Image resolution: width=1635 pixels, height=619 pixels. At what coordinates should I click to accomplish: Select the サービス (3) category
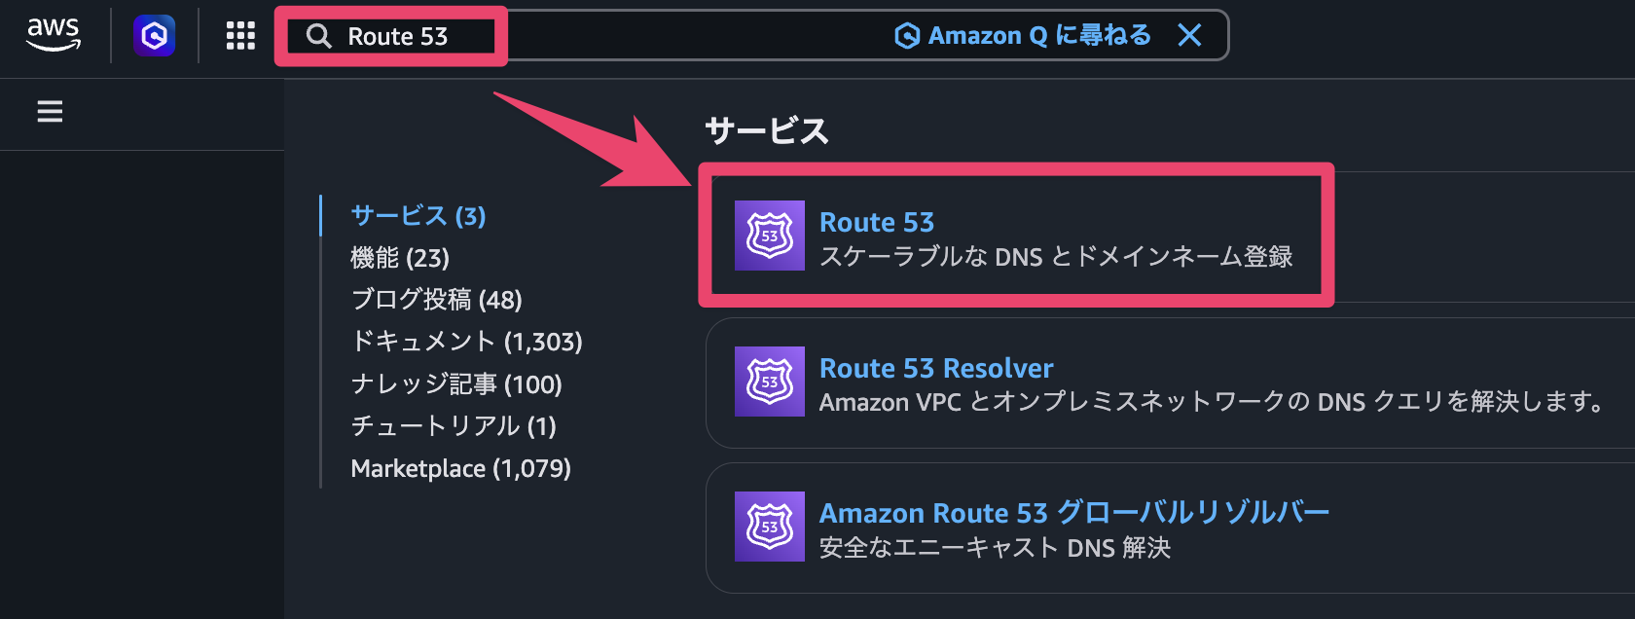(419, 216)
